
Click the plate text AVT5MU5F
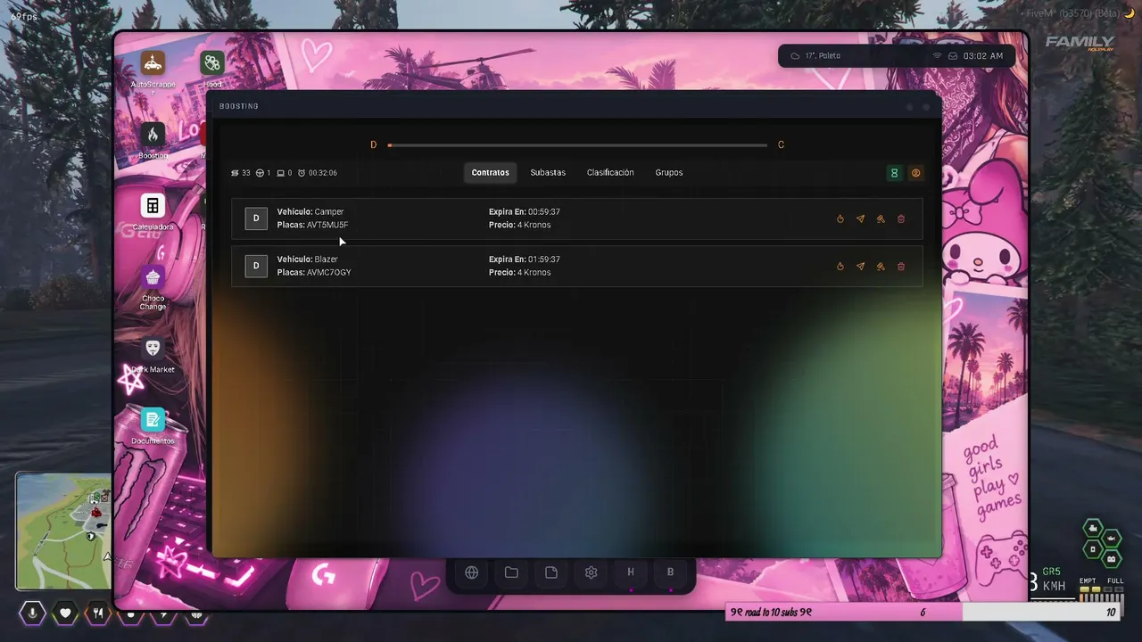[327, 225]
